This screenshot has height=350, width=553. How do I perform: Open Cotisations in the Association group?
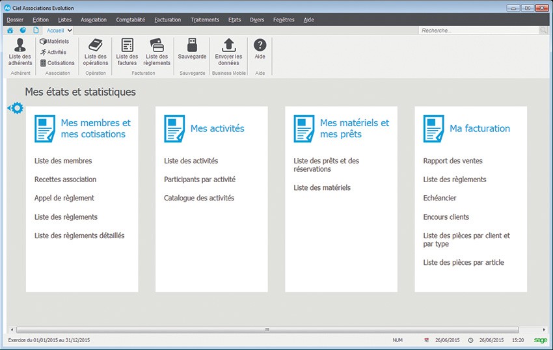[x=44, y=63]
